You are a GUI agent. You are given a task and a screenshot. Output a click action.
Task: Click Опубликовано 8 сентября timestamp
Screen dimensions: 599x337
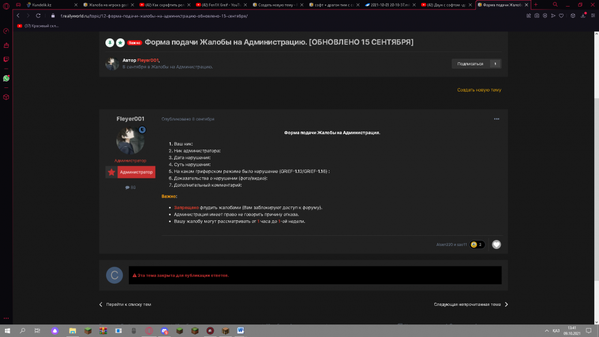point(188,119)
